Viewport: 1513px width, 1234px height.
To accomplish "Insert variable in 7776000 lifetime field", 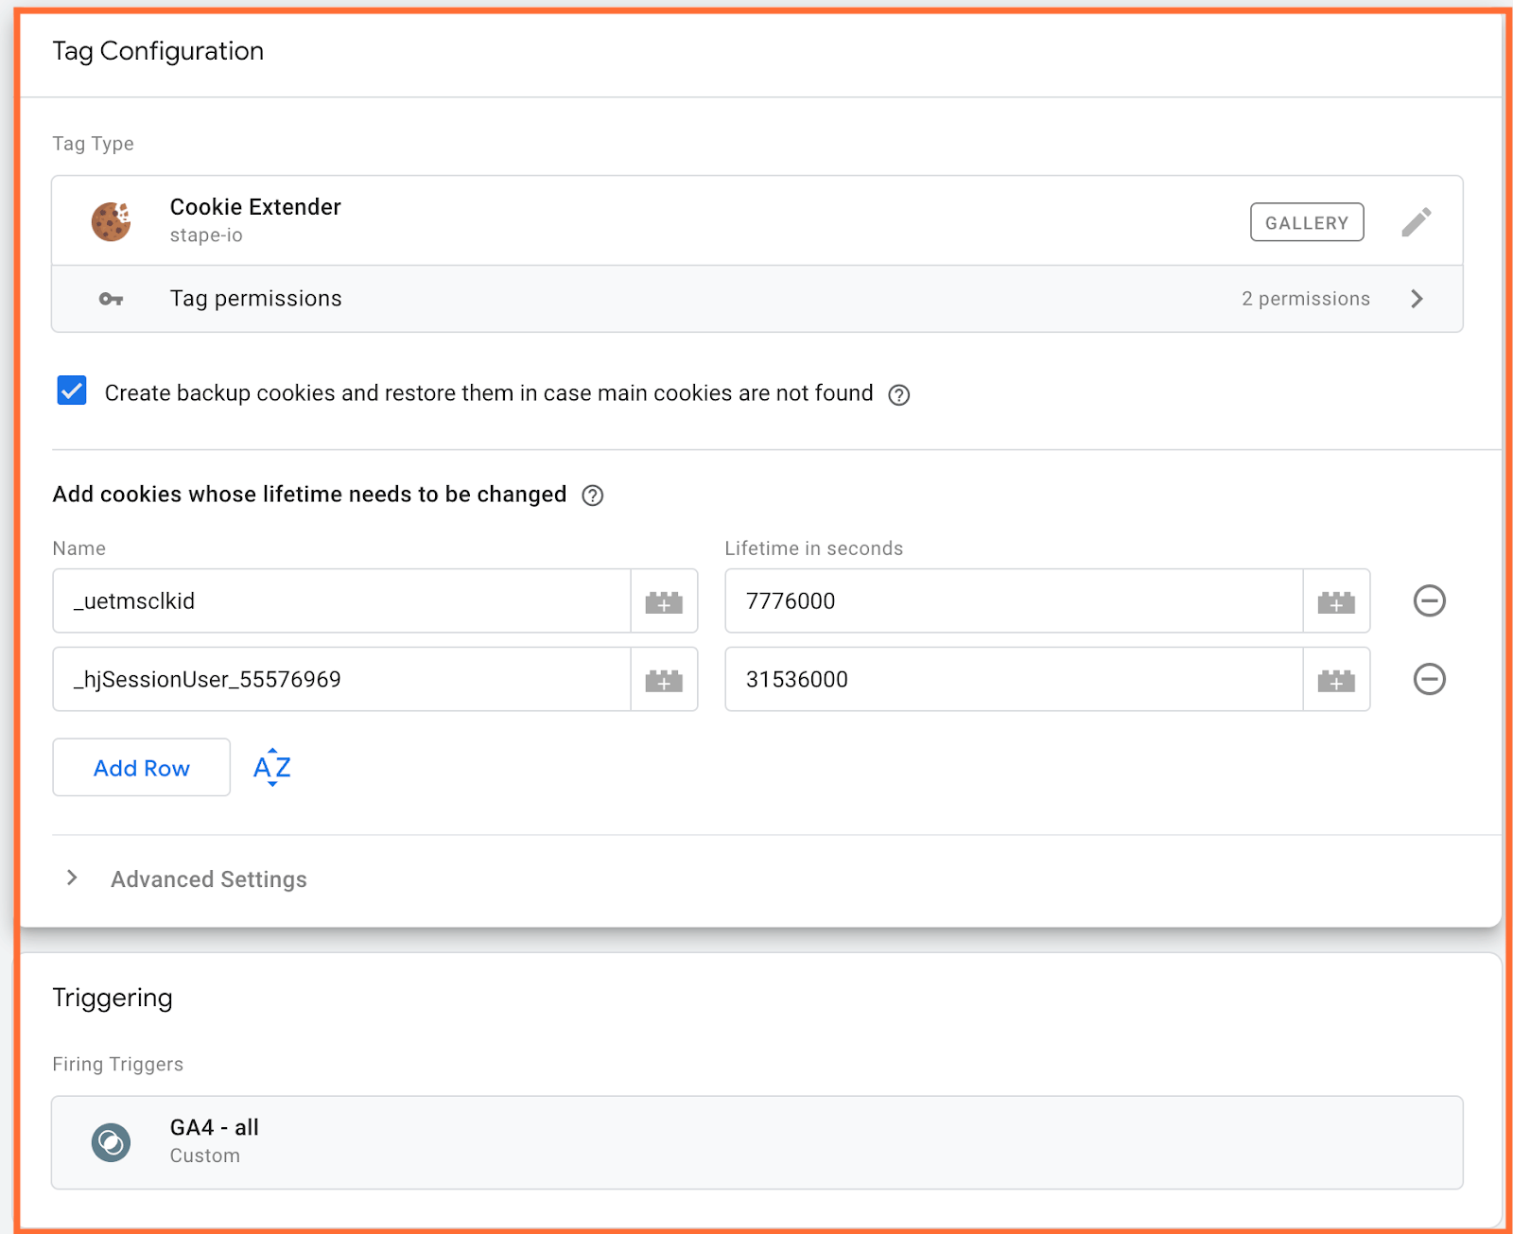I will click(x=1336, y=601).
